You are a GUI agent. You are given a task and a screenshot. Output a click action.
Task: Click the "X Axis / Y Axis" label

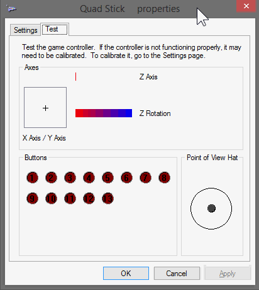coord(44,138)
